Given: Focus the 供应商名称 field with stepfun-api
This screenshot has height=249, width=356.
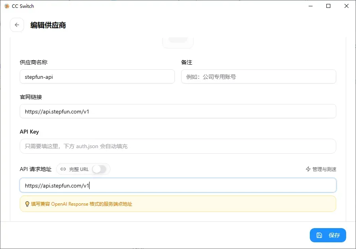Looking at the screenshot, I should click(97, 76).
